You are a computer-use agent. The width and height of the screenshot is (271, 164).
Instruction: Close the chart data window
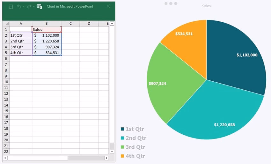pyautogui.click(x=108, y=6)
